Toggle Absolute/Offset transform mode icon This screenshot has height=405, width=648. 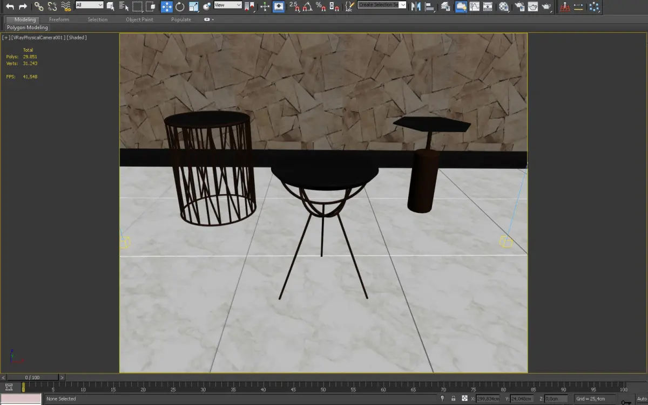(465, 399)
